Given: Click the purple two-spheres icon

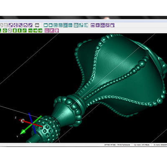Looking at the screenshot, I should 11,25.
